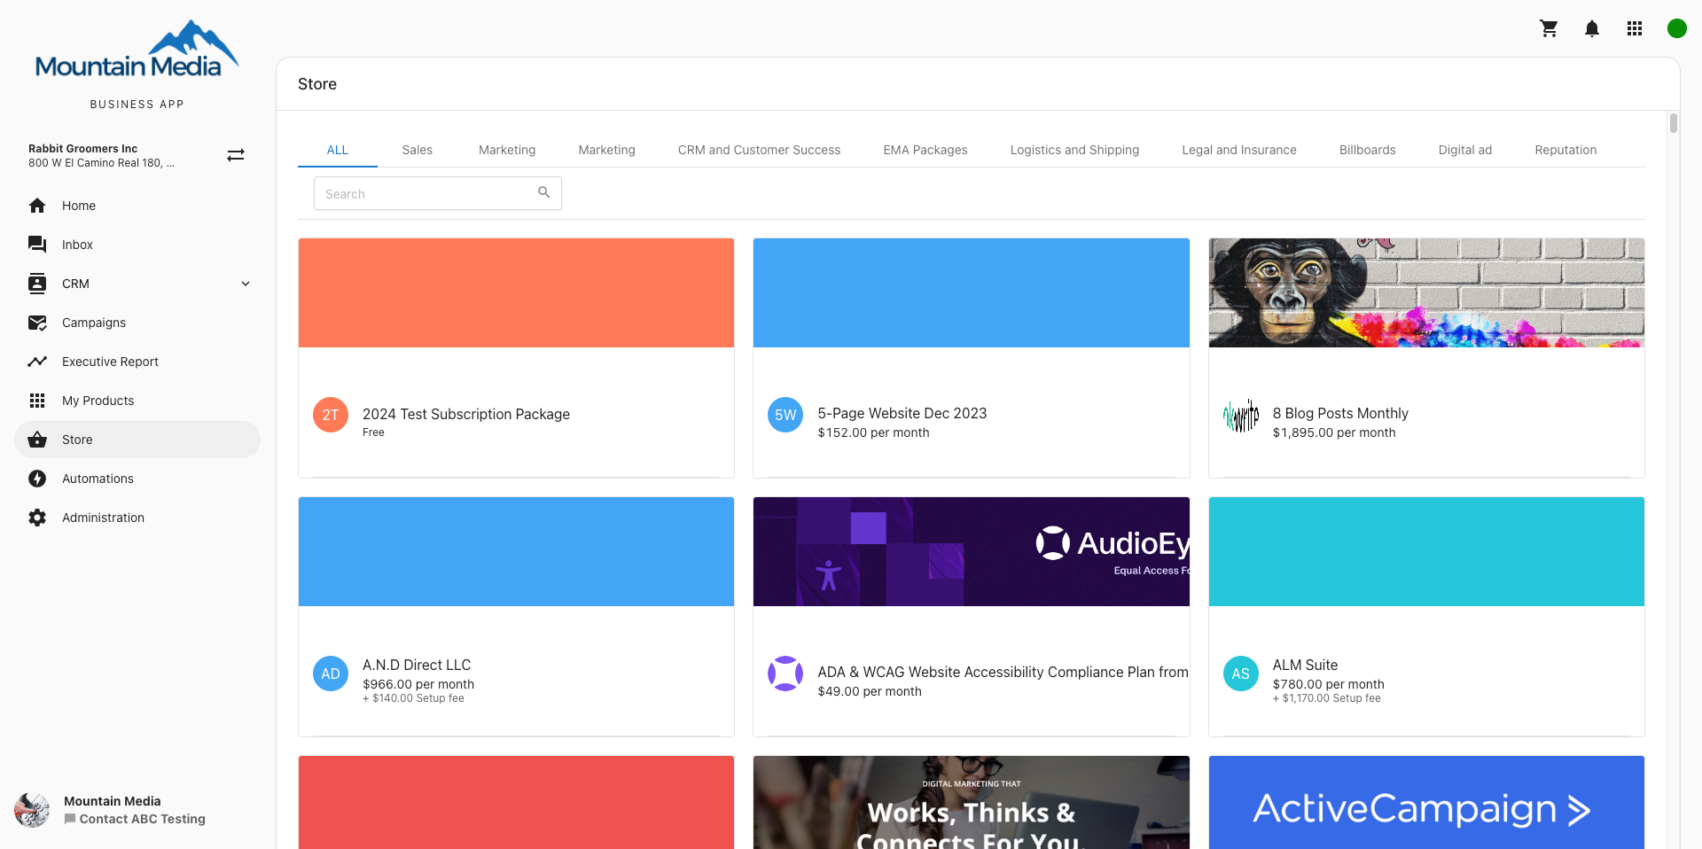Image resolution: width=1702 pixels, height=849 pixels.
Task: Switch business location via swap arrows
Action: 236,155
